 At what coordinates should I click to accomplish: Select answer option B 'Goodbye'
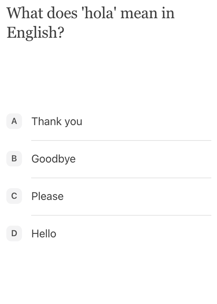click(x=53, y=159)
